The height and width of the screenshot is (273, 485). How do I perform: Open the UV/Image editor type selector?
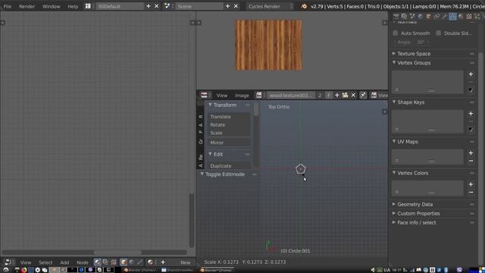click(x=205, y=95)
